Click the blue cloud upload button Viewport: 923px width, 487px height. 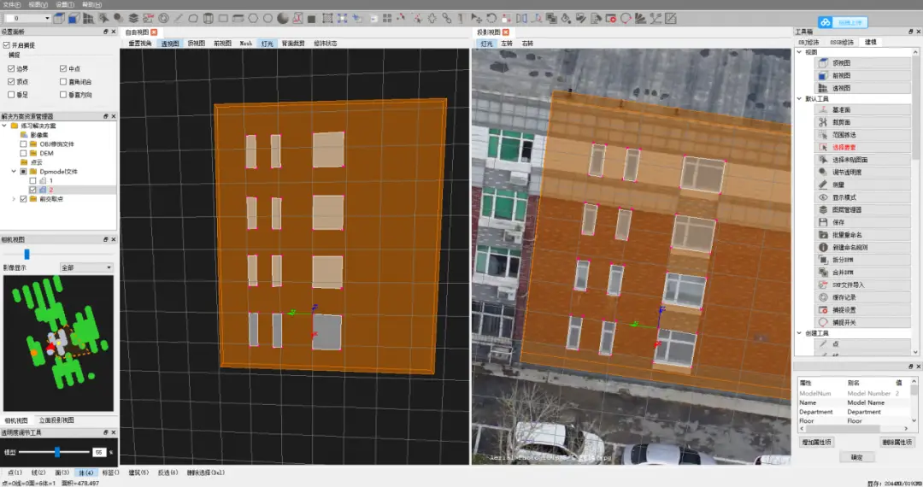(843, 22)
